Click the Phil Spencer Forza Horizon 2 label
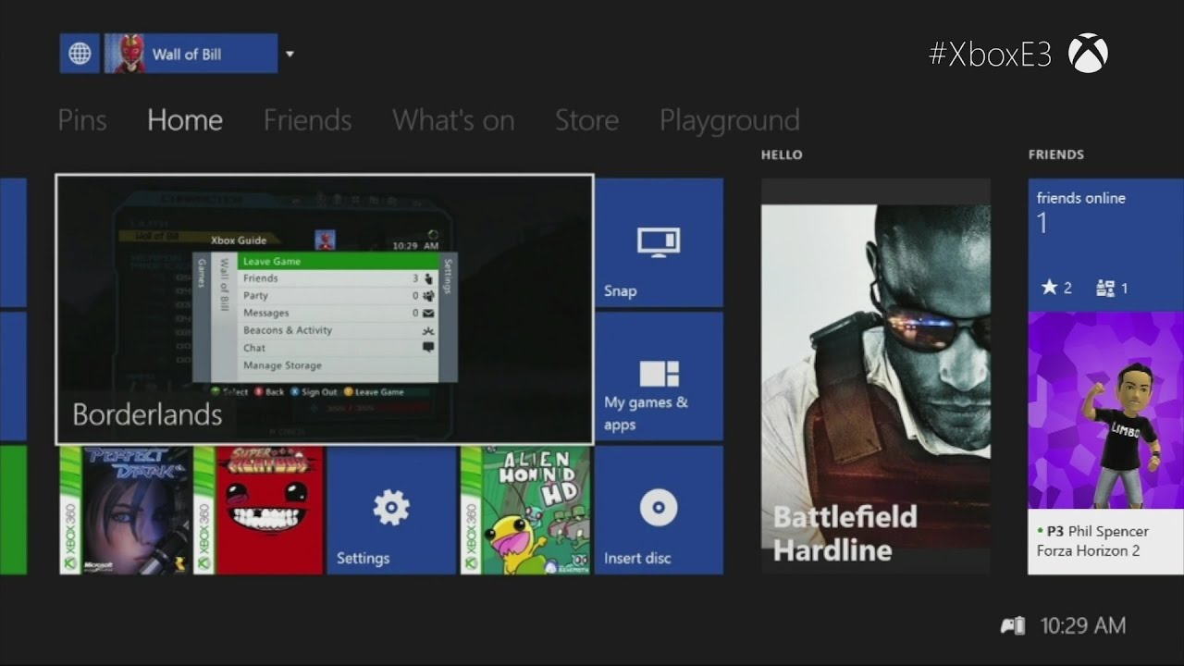This screenshot has width=1184, height=666. pos(1091,541)
